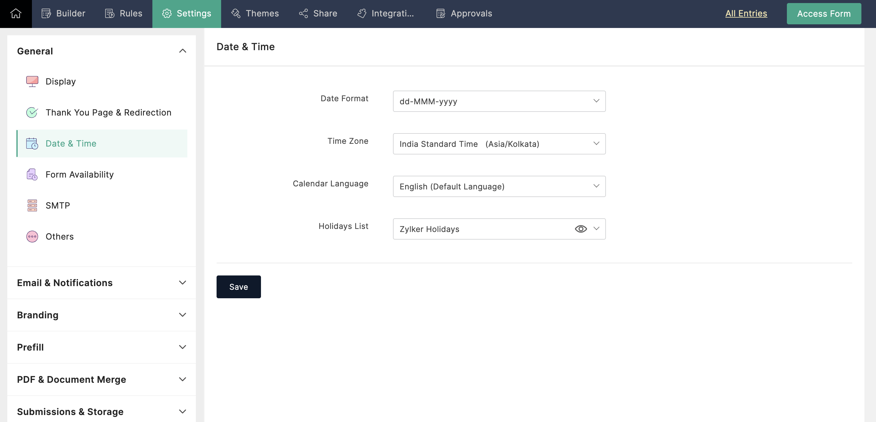Open the Calendar Language dropdown
This screenshot has width=876, height=422.
[499, 186]
